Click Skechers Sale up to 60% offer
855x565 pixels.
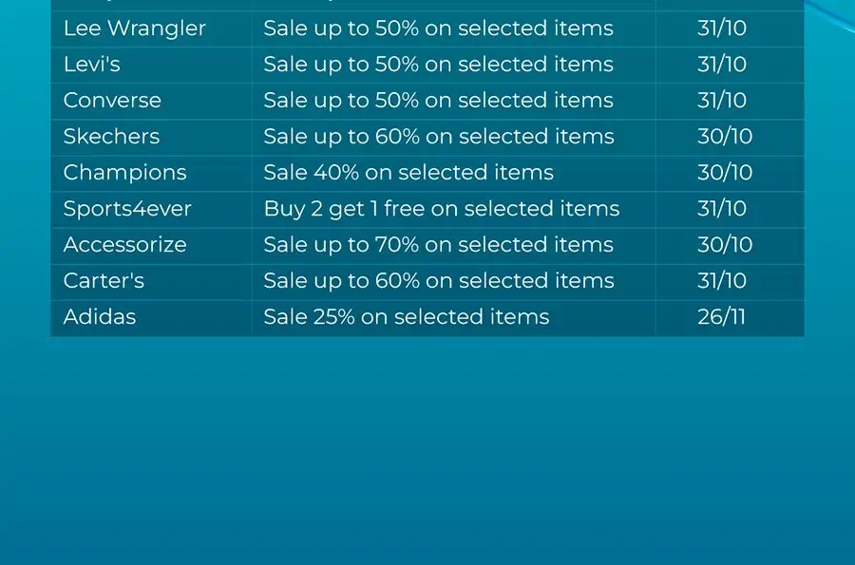point(439,136)
